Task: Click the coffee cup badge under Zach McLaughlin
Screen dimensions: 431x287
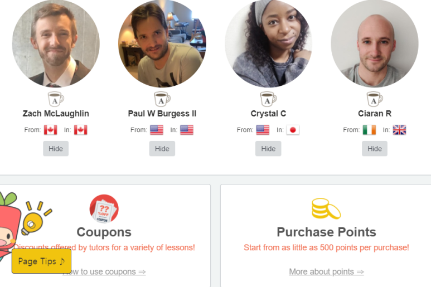Action: pos(56,99)
